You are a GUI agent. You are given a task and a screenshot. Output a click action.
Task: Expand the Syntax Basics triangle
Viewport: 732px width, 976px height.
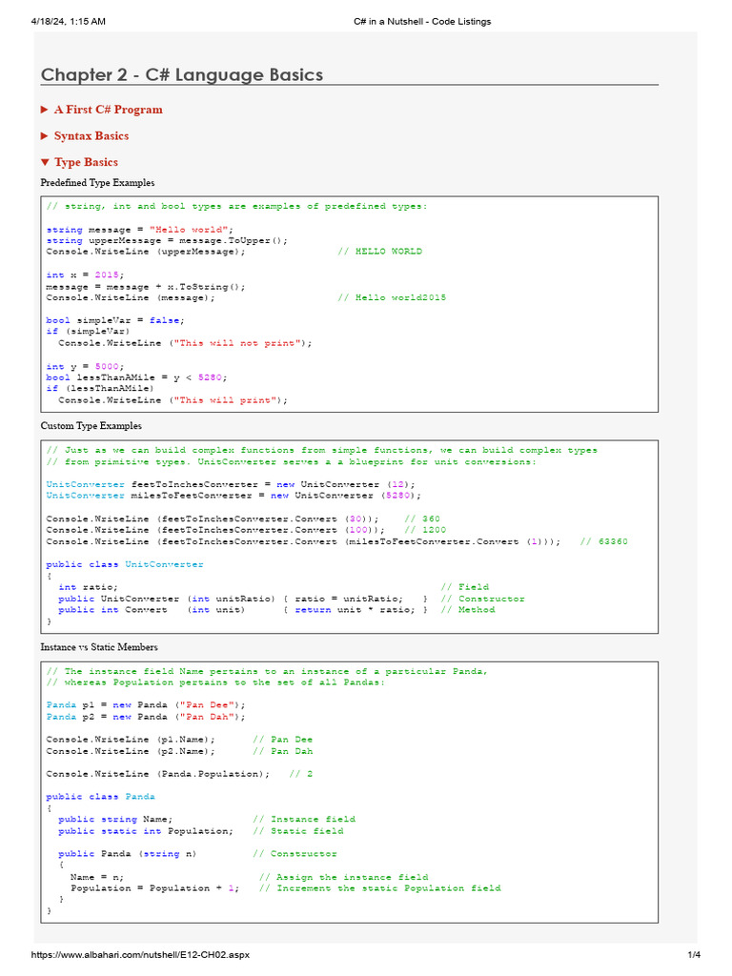pyautogui.click(x=45, y=136)
